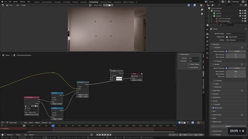Open the compositor Performance Device GPU dropdown
248x139 pixels.
[194, 58]
